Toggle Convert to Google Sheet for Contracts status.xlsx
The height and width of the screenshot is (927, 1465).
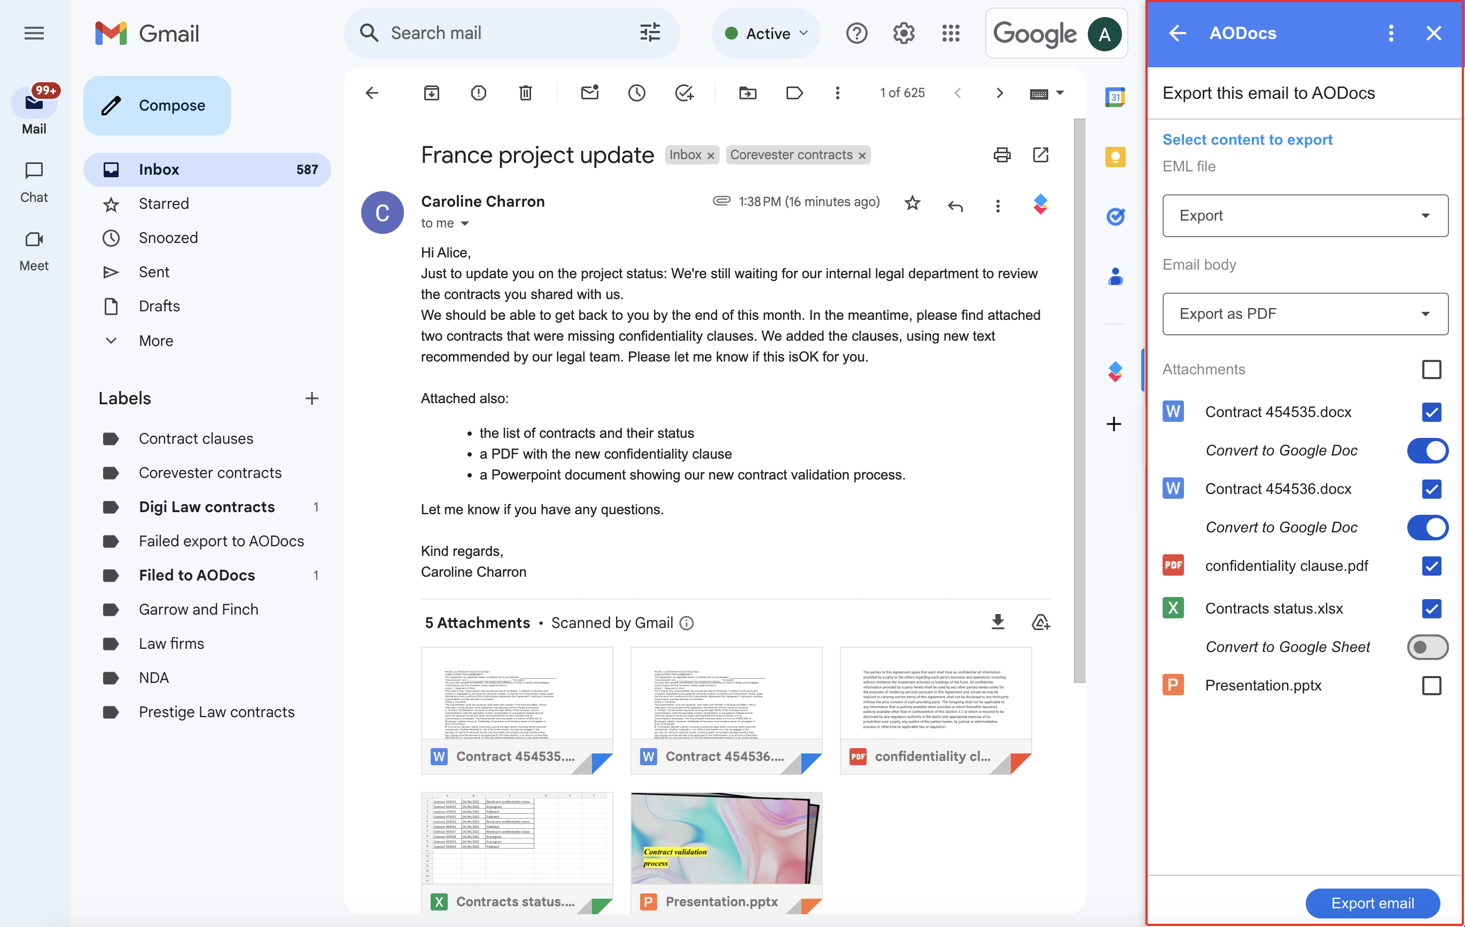[x=1427, y=647]
